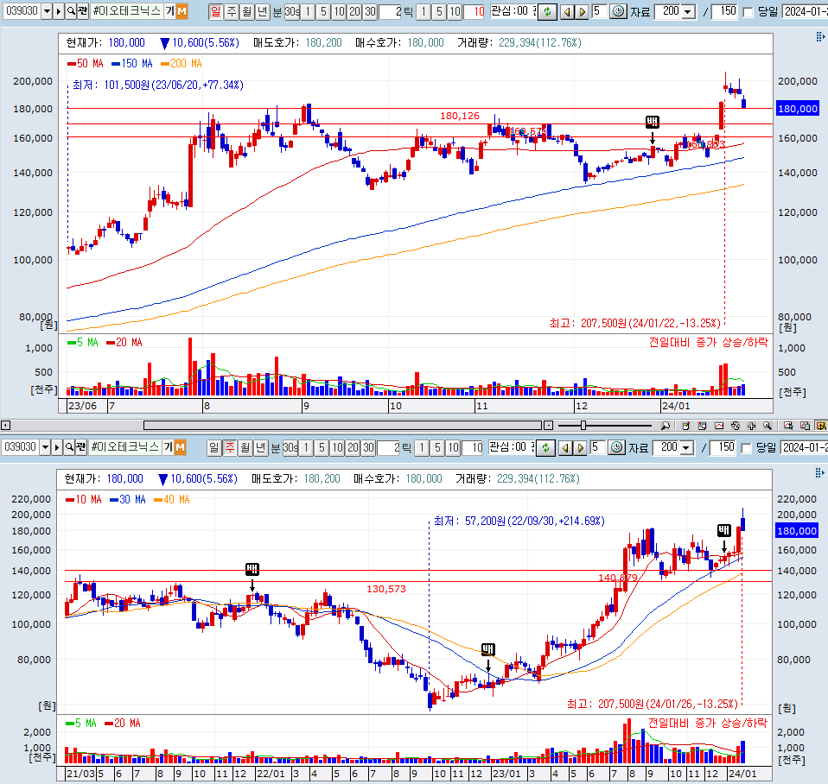Select 20-minute interval button in bottom toolbar

[x=353, y=447]
